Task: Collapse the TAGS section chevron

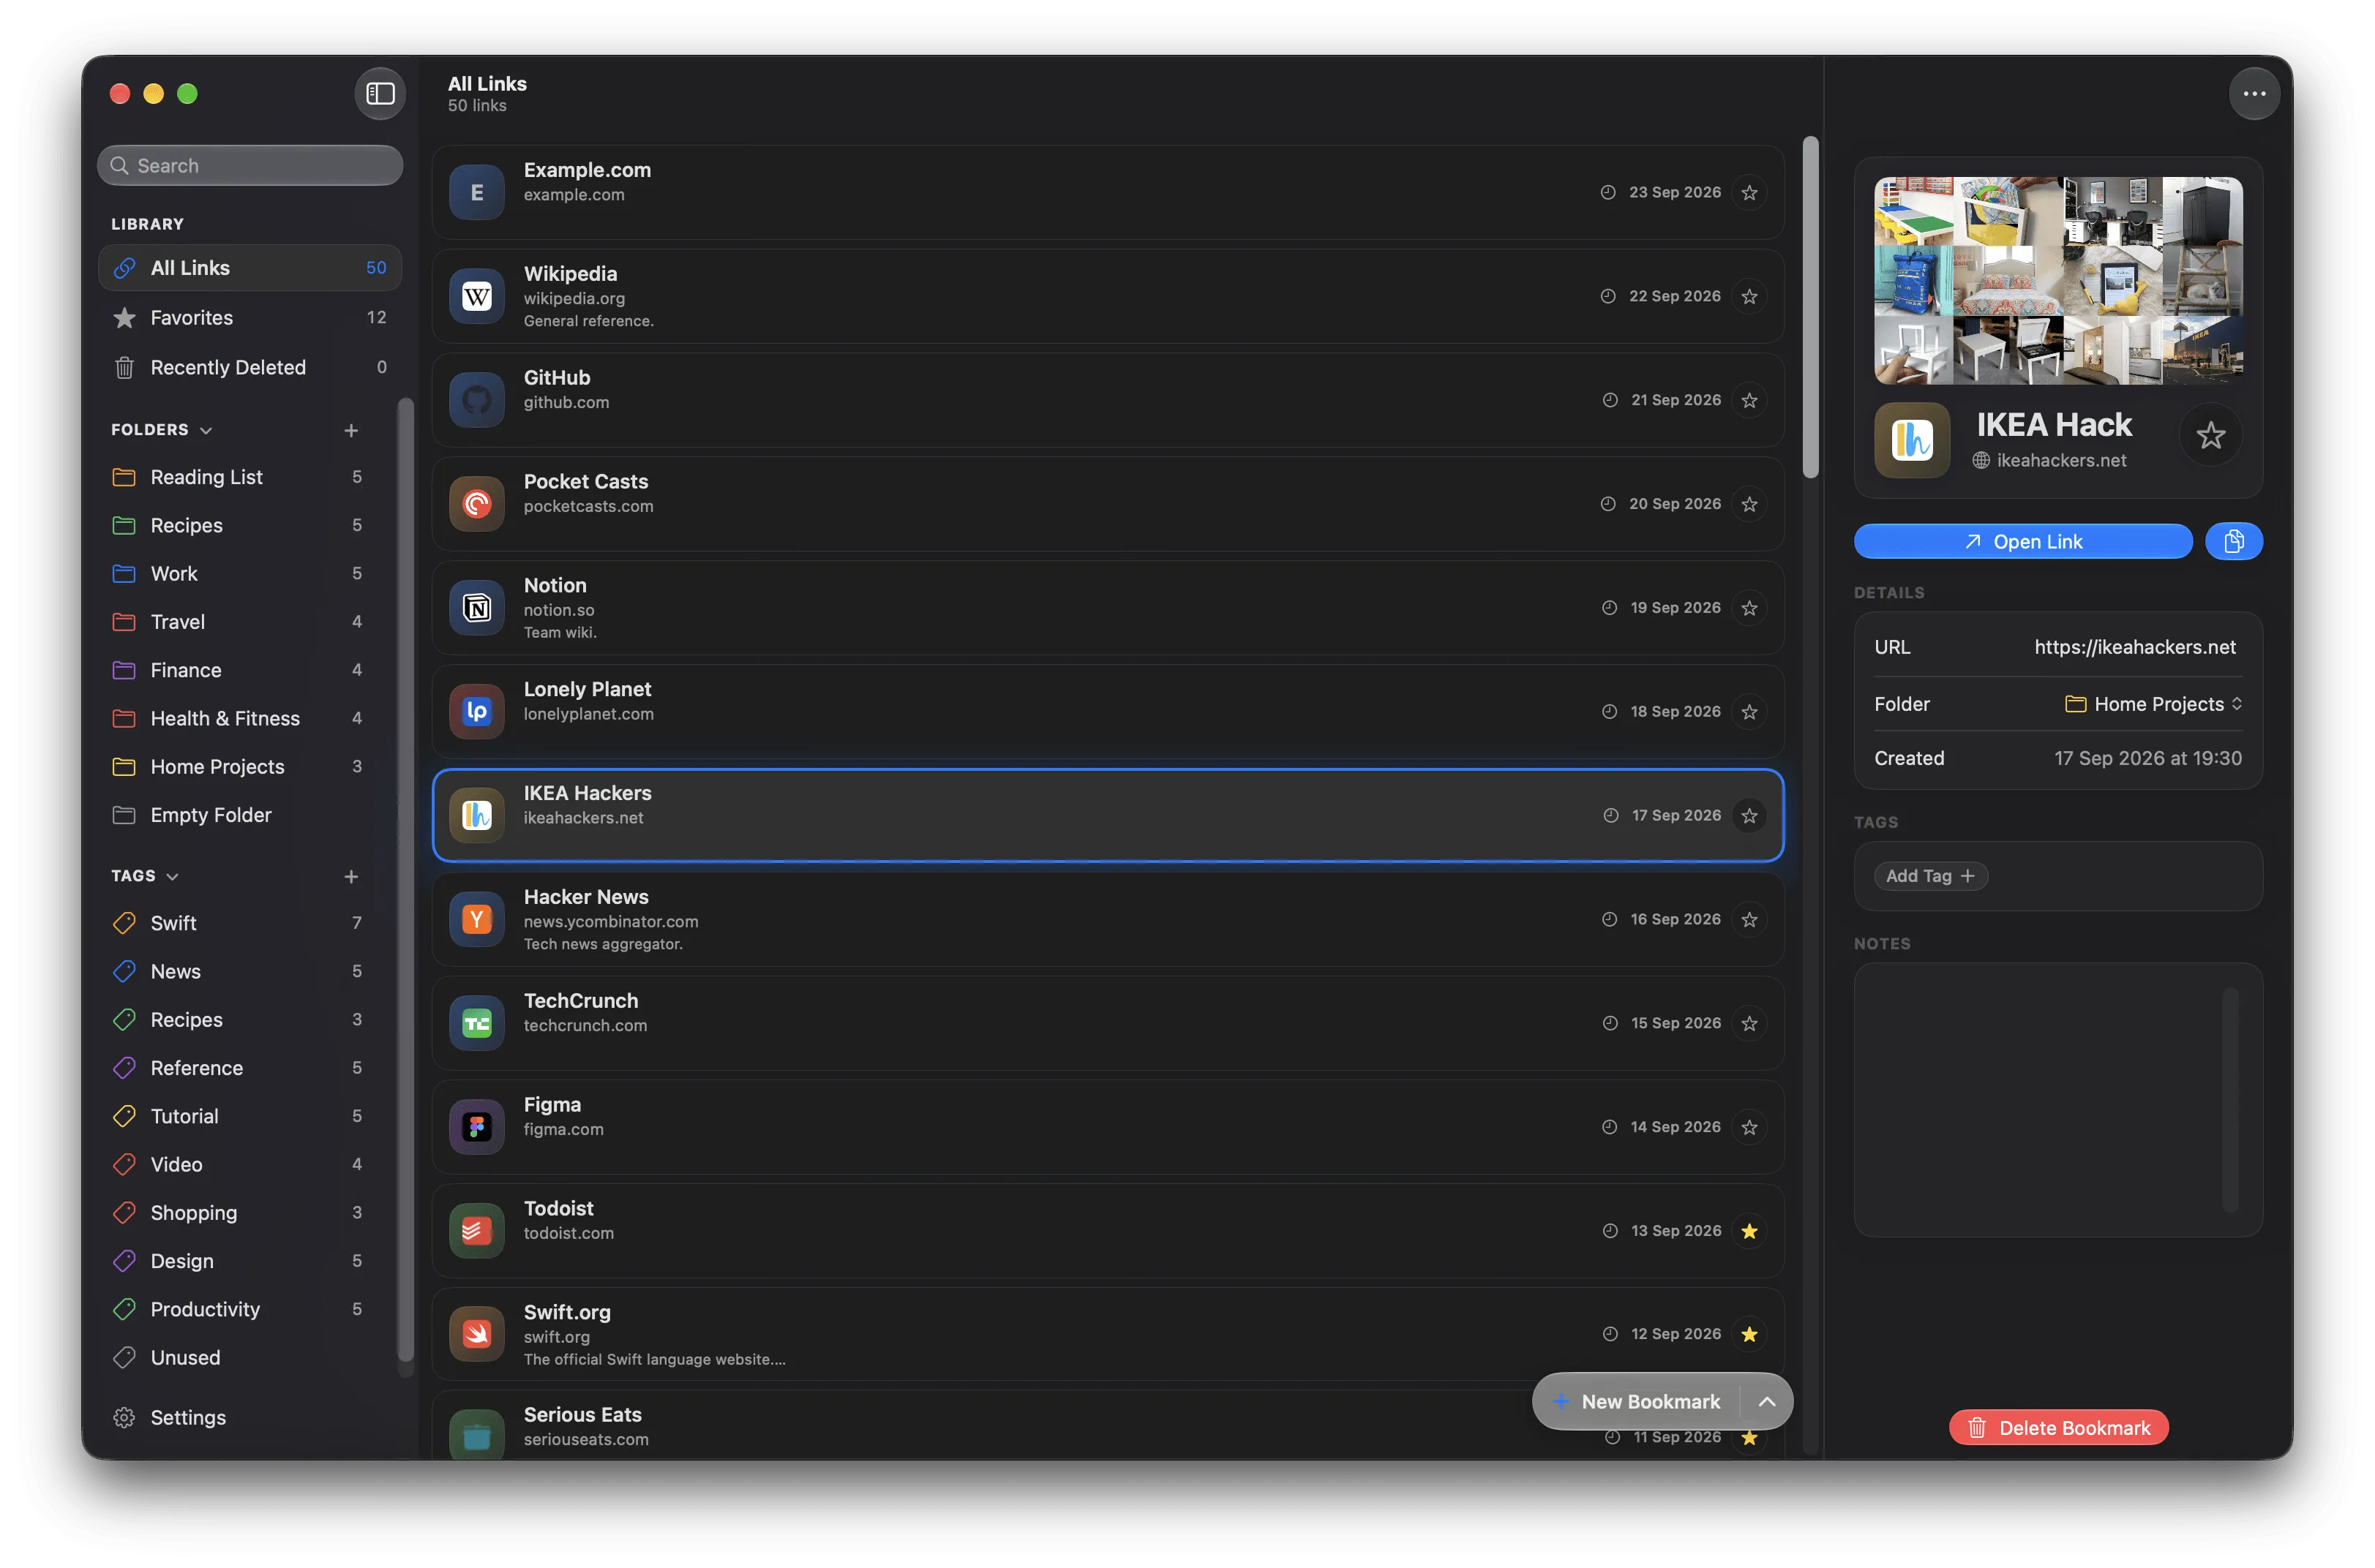Action: [172, 876]
